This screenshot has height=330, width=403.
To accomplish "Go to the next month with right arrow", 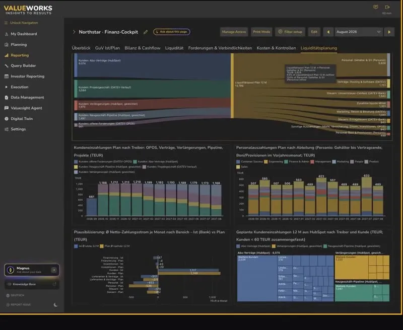I will (x=389, y=32).
